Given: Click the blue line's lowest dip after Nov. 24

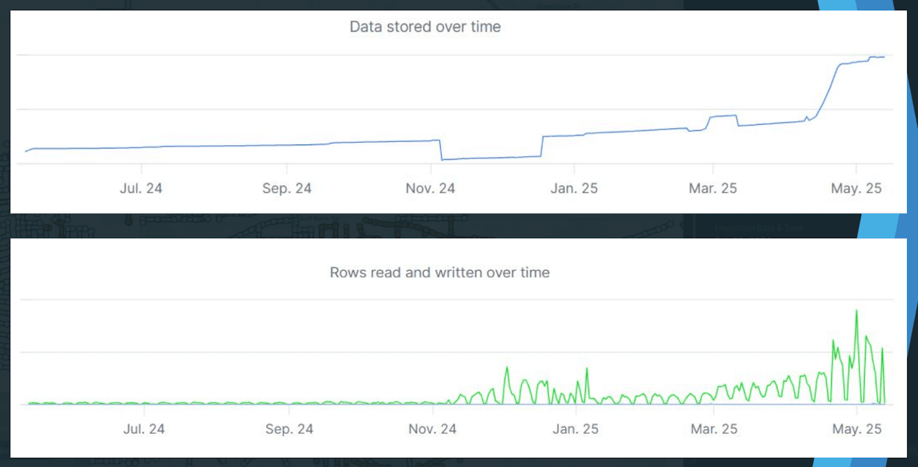Looking at the screenshot, I should pos(442,159).
